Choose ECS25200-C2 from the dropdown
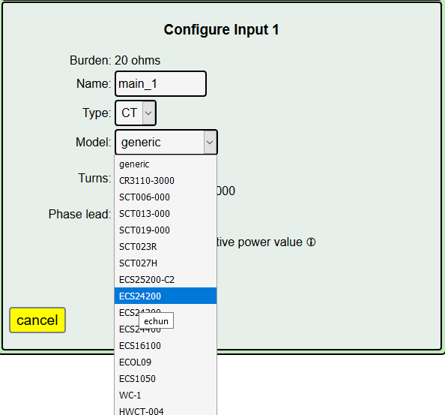The image size is (445, 415). tap(166, 279)
